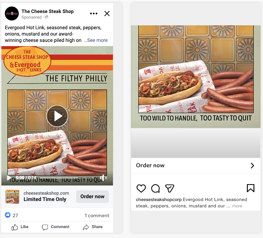
Task: Unmute the video with the speaker icon
Action: click(x=103, y=178)
